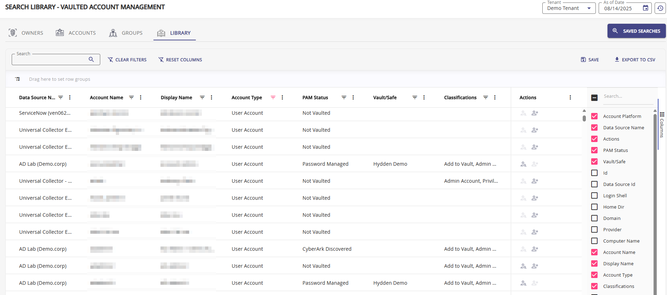The image size is (667, 295).
Task: Click add-user icon in ServiceNow row
Action: point(535,113)
